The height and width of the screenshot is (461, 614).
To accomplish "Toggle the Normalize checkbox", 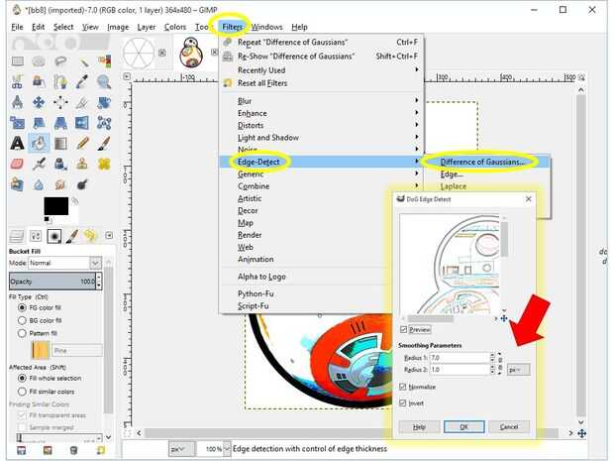I will 402,387.
